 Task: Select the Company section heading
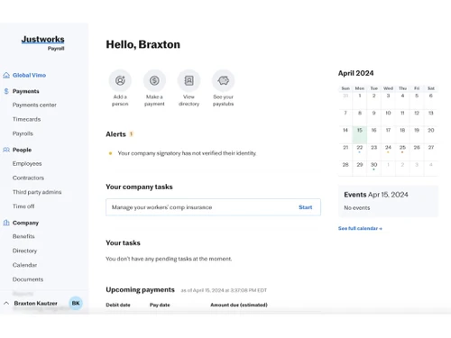[25, 223]
